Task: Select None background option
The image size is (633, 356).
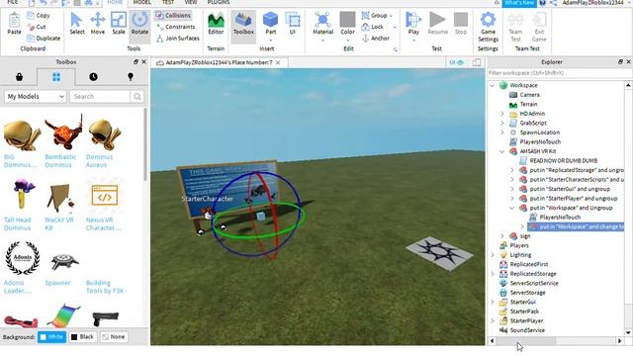Action: (x=114, y=336)
